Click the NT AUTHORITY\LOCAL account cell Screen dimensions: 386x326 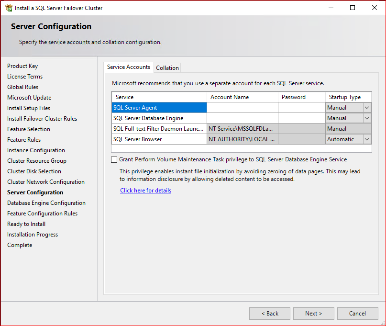243,139
